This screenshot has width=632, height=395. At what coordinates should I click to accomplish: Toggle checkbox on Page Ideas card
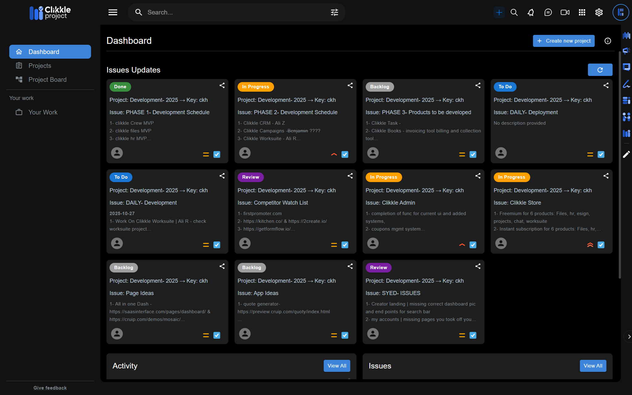point(217,335)
